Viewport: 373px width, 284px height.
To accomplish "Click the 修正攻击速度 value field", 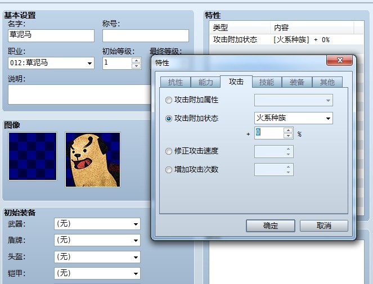I will [274, 151].
